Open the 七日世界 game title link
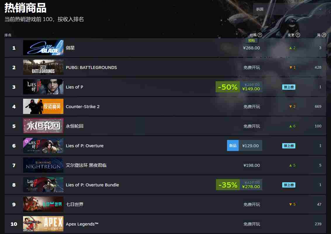The image size is (331, 234). click(x=74, y=204)
